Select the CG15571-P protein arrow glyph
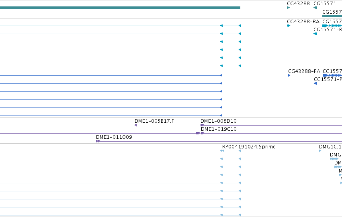 [315, 83]
